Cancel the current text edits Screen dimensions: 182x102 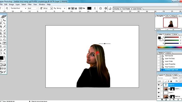click(x=106, y=8)
